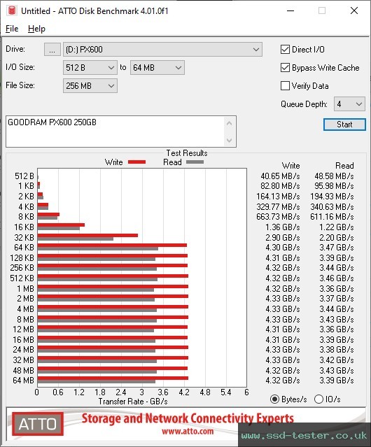Screen dimensions: 371x447
Task: Open the Help menu
Action: 36,29
